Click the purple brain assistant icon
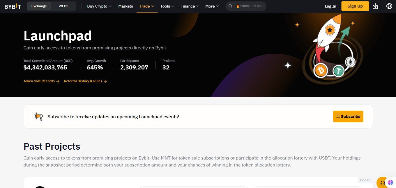 click(390, 182)
